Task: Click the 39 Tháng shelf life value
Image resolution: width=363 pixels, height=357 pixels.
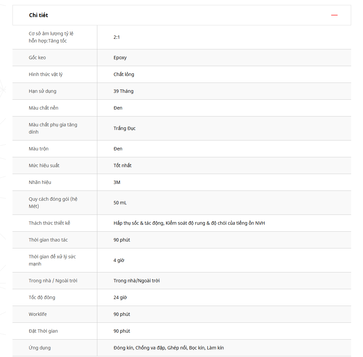Action: point(123,91)
